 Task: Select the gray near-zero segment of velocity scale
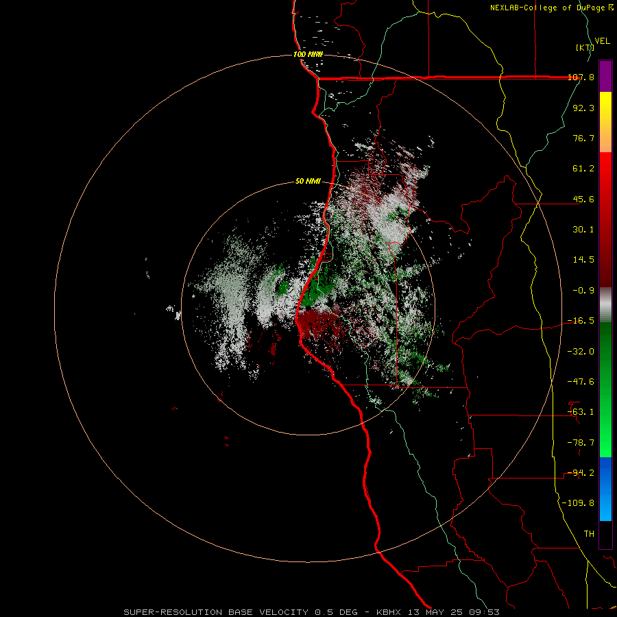pyautogui.click(x=605, y=304)
